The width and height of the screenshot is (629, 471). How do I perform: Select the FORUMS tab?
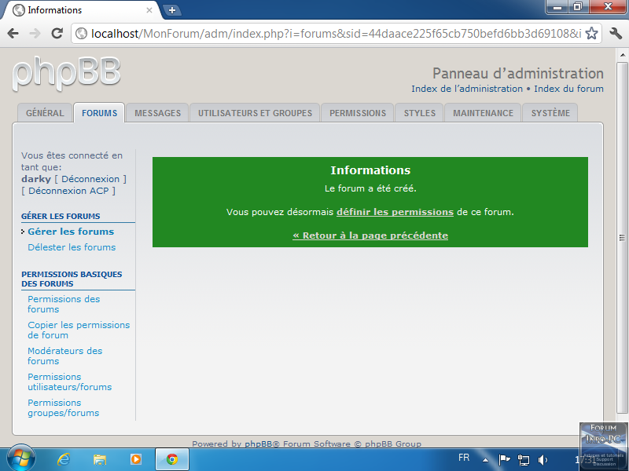[100, 113]
